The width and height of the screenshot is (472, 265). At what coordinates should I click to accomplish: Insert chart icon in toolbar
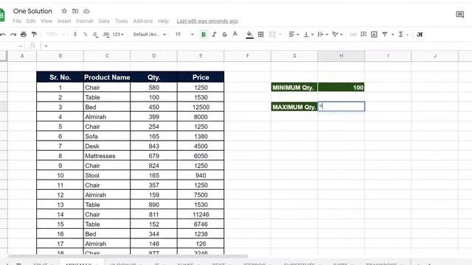coord(374,35)
